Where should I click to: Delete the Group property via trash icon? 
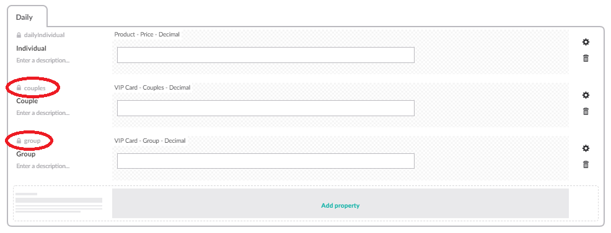[586, 164]
